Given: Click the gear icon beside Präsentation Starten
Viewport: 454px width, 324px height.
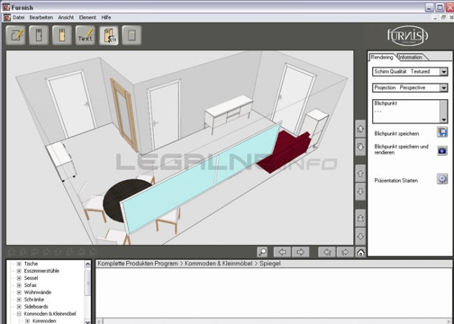Looking at the screenshot, I should point(442,179).
